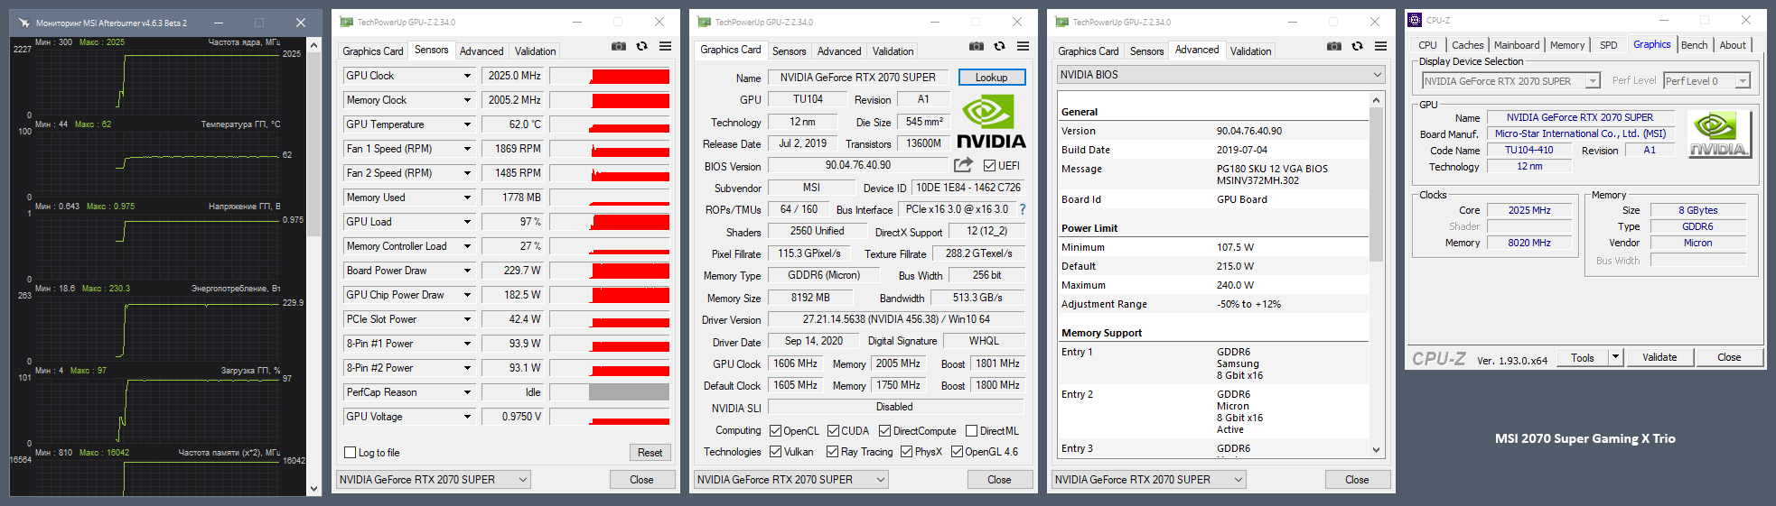Click the CPU-Z title bar app icon
Viewport: 1776px width, 506px height.
tap(1415, 20)
